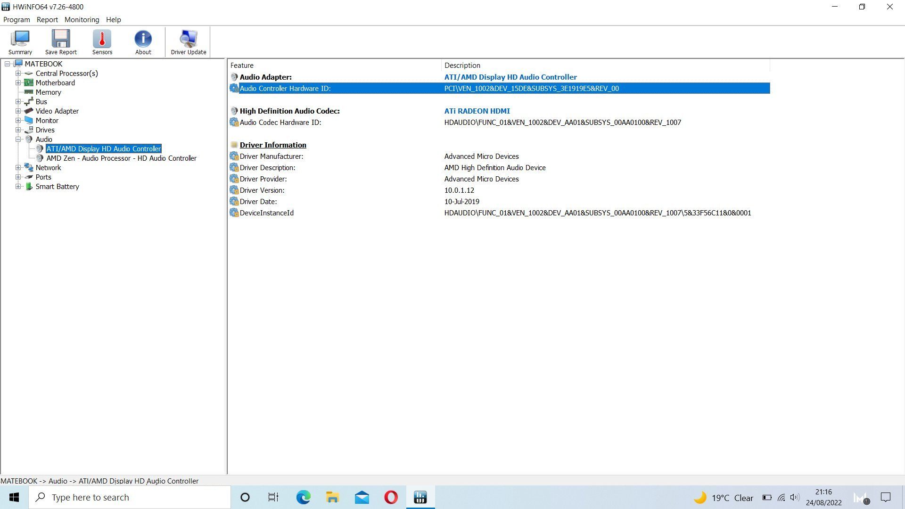Open the Monitoring menu
The height and width of the screenshot is (509, 905).
(82, 20)
